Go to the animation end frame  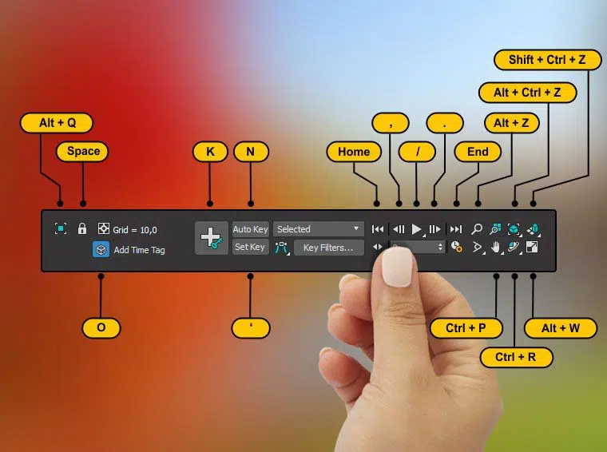click(455, 229)
